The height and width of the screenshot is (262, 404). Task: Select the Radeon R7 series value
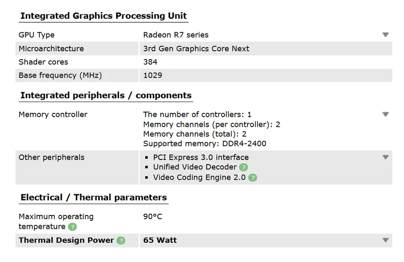click(x=175, y=35)
